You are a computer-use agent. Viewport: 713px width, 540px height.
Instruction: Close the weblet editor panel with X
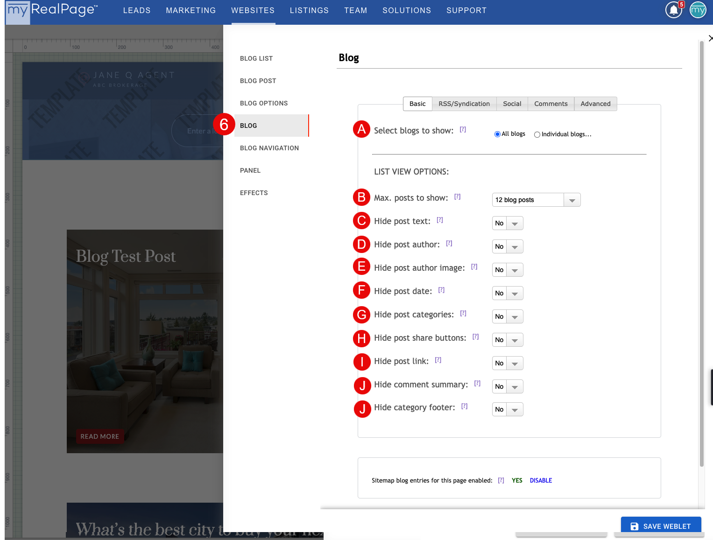710,38
